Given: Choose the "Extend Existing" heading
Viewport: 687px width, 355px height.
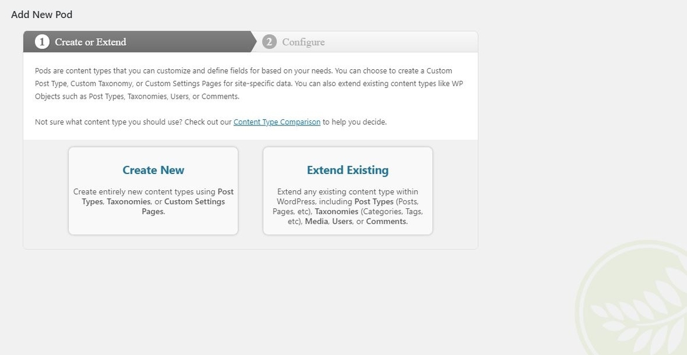Looking at the screenshot, I should 347,170.
